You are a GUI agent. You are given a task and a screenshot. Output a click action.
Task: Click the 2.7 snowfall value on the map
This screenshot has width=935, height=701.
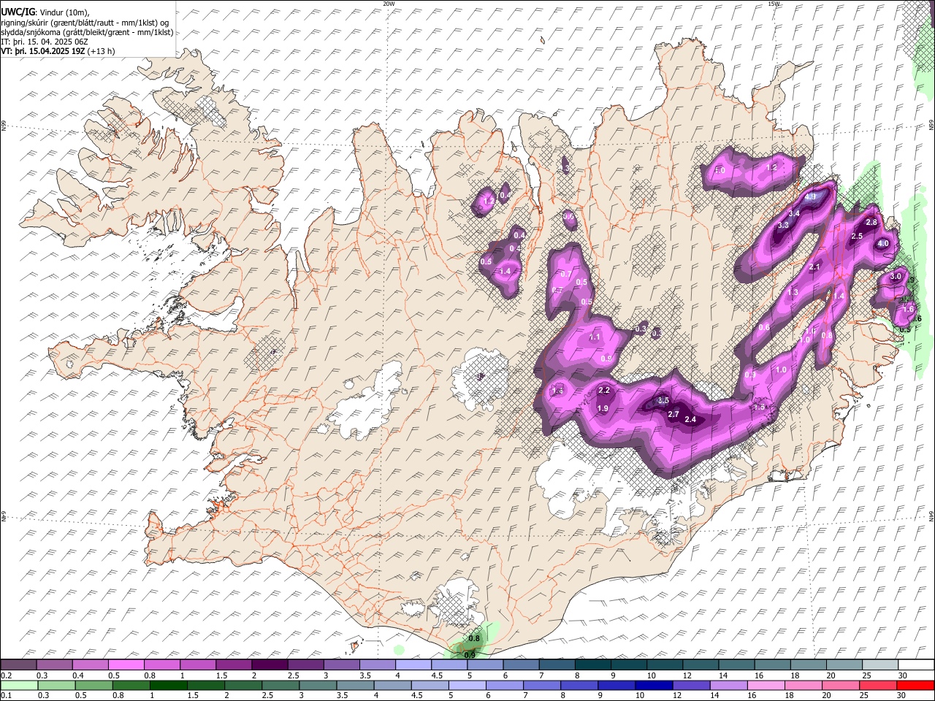(673, 414)
